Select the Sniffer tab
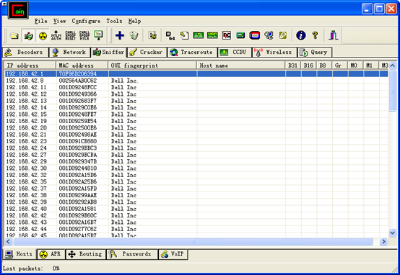Screen dimensions: 400x275 coord(109,52)
